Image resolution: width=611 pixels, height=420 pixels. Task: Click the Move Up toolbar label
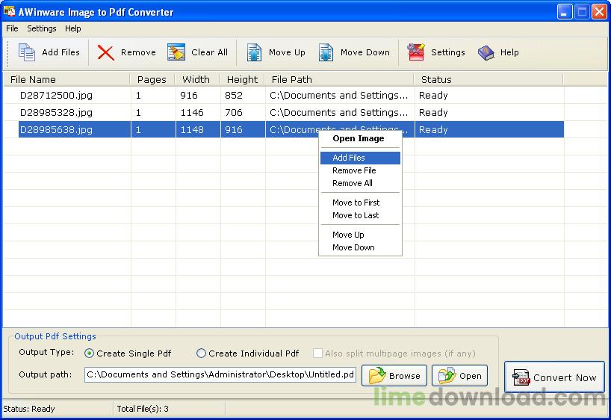point(287,52)
